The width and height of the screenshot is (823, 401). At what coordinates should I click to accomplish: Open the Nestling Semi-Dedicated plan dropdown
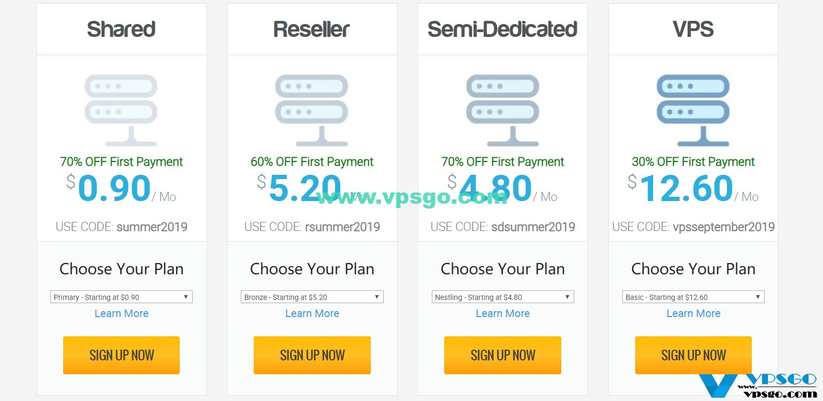(x=502, y=297)
